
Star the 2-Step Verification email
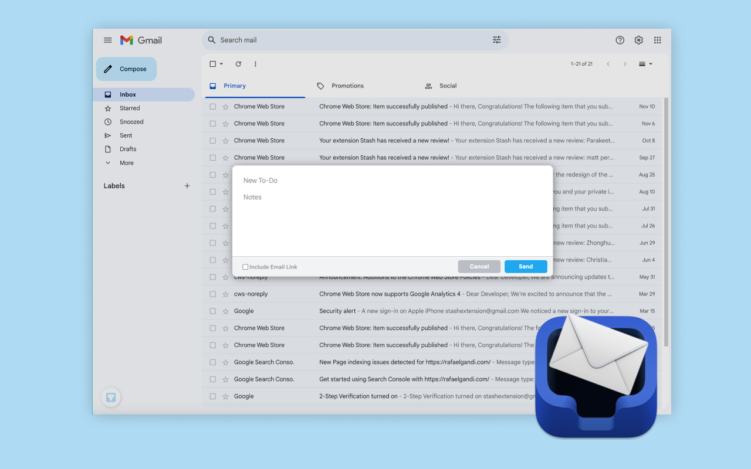pyautogui.click(x=225, y=396)
